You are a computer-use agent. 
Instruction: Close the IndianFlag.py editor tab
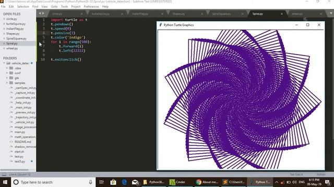162,14
